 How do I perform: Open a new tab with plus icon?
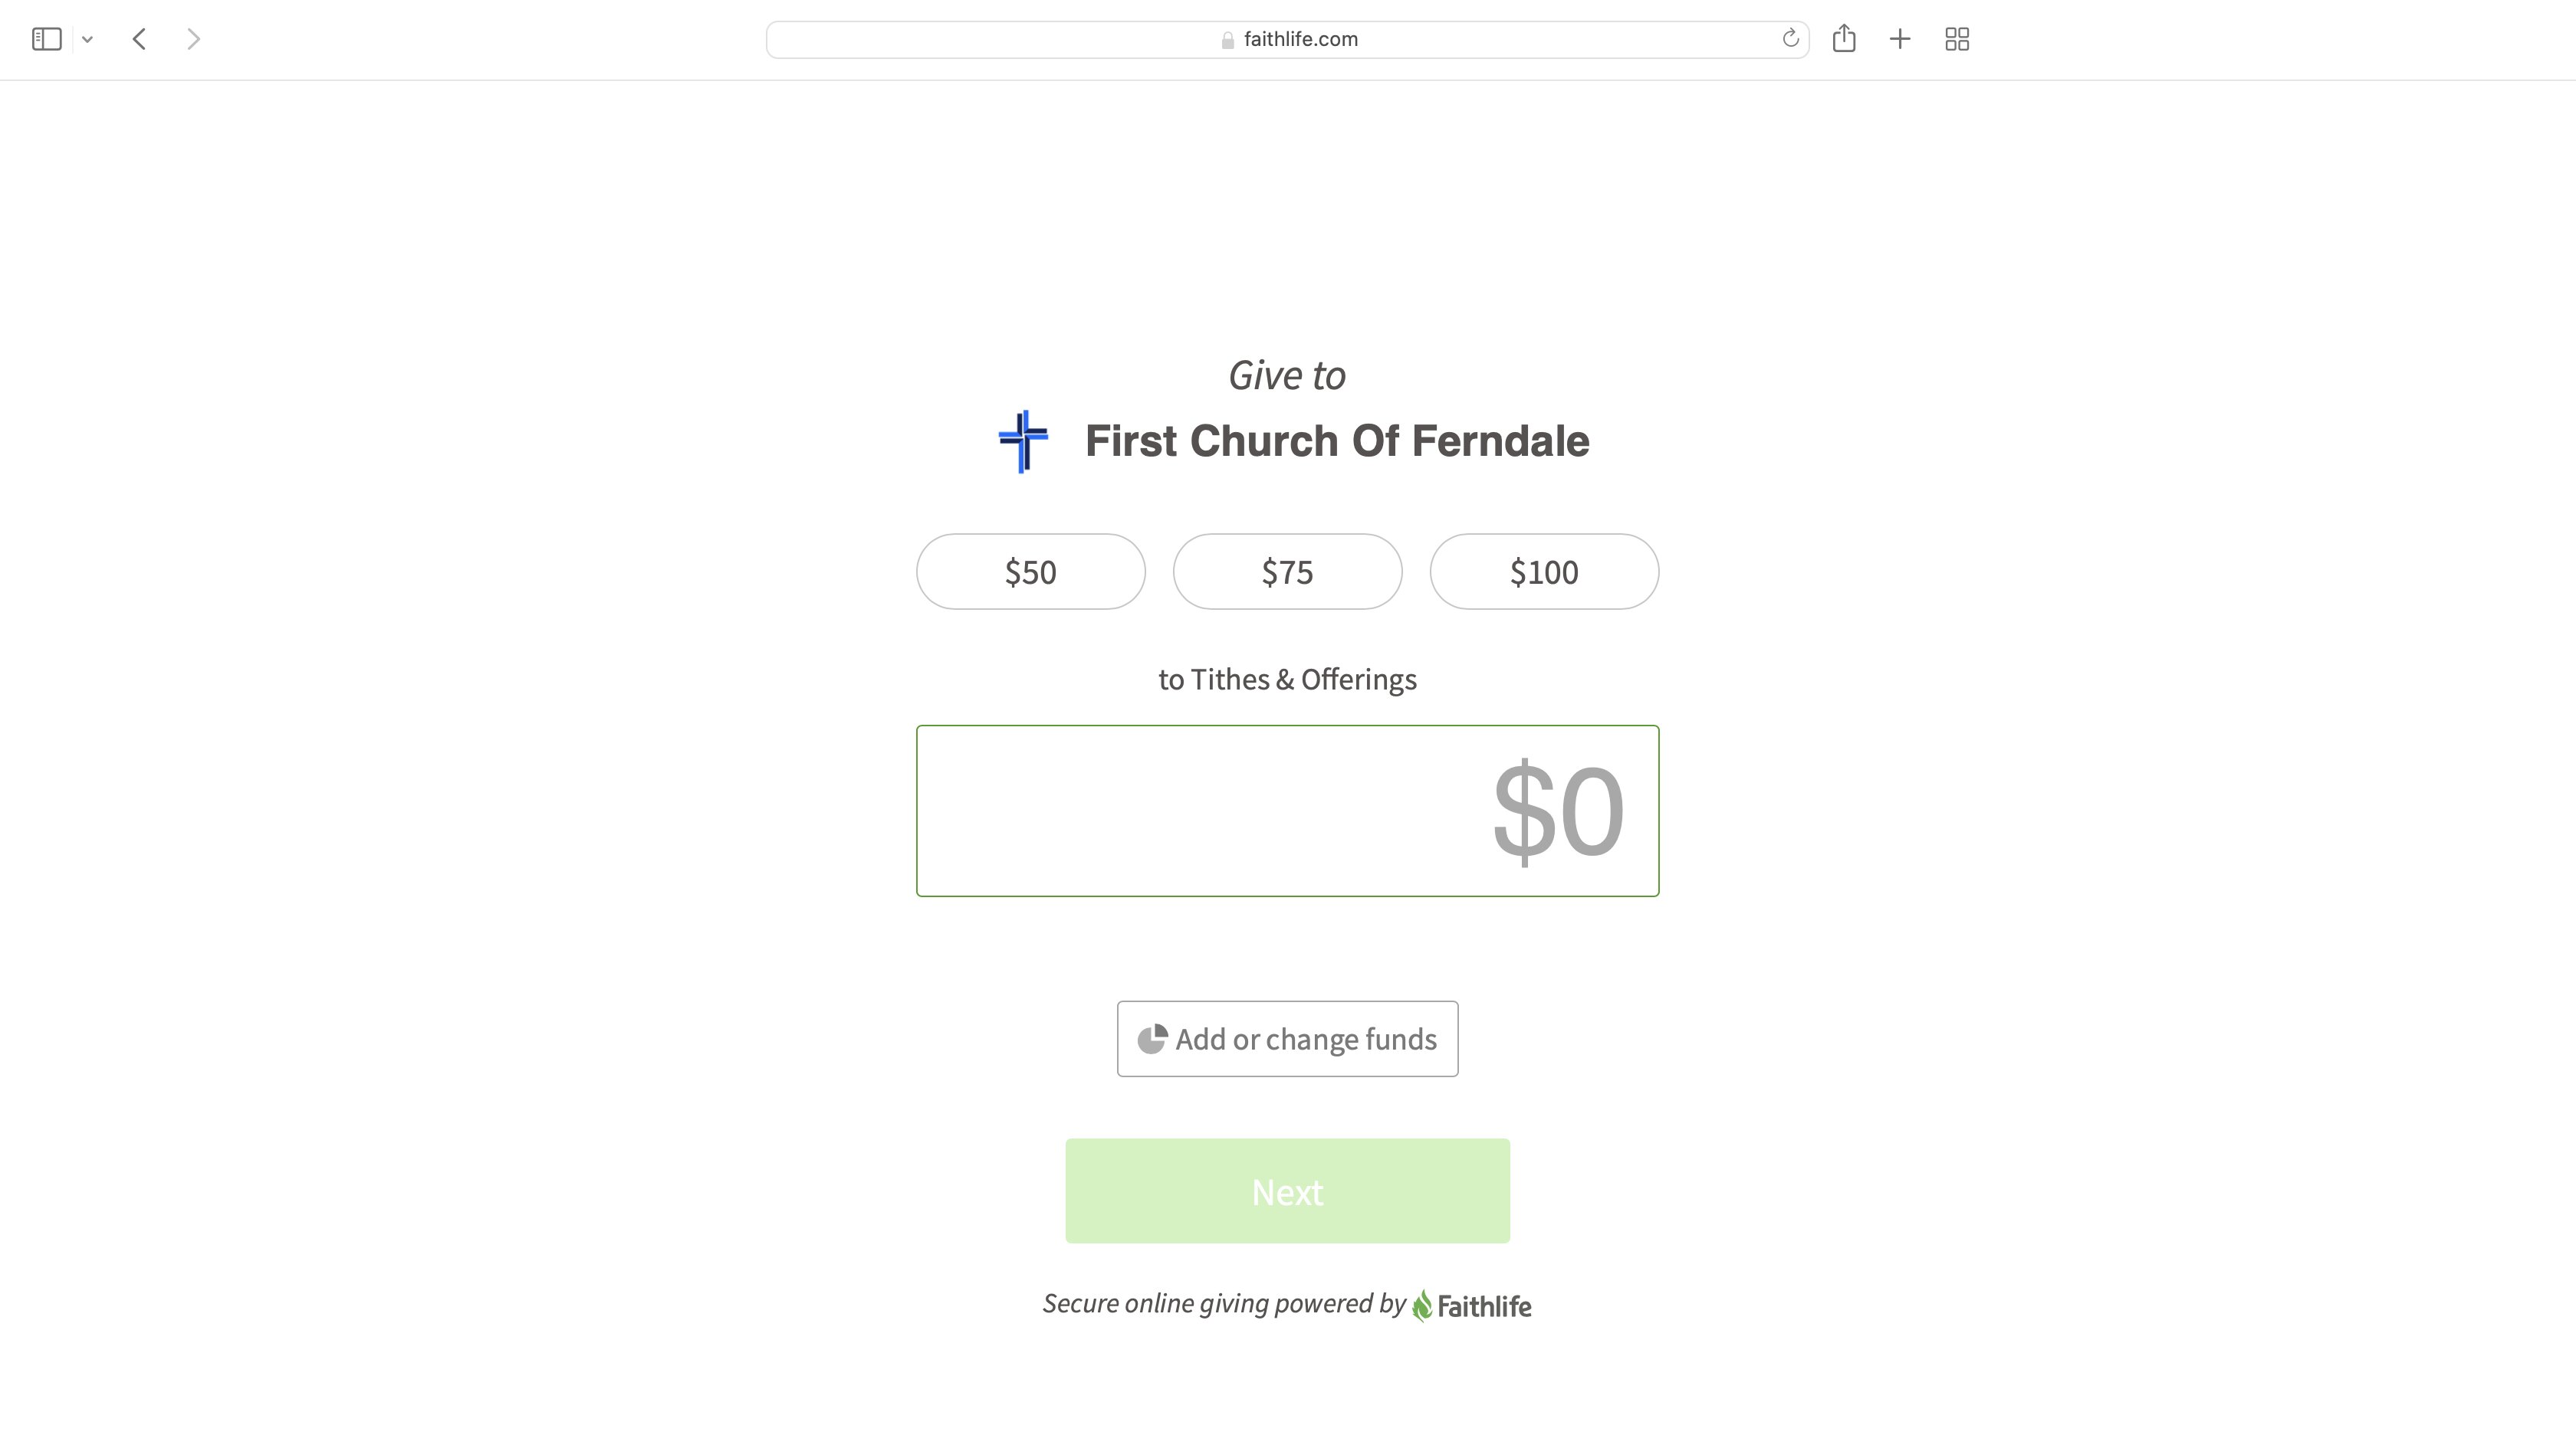pos(1900,39)
